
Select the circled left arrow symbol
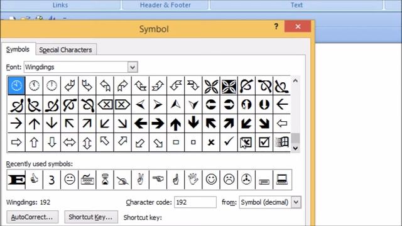pos(211,105)
